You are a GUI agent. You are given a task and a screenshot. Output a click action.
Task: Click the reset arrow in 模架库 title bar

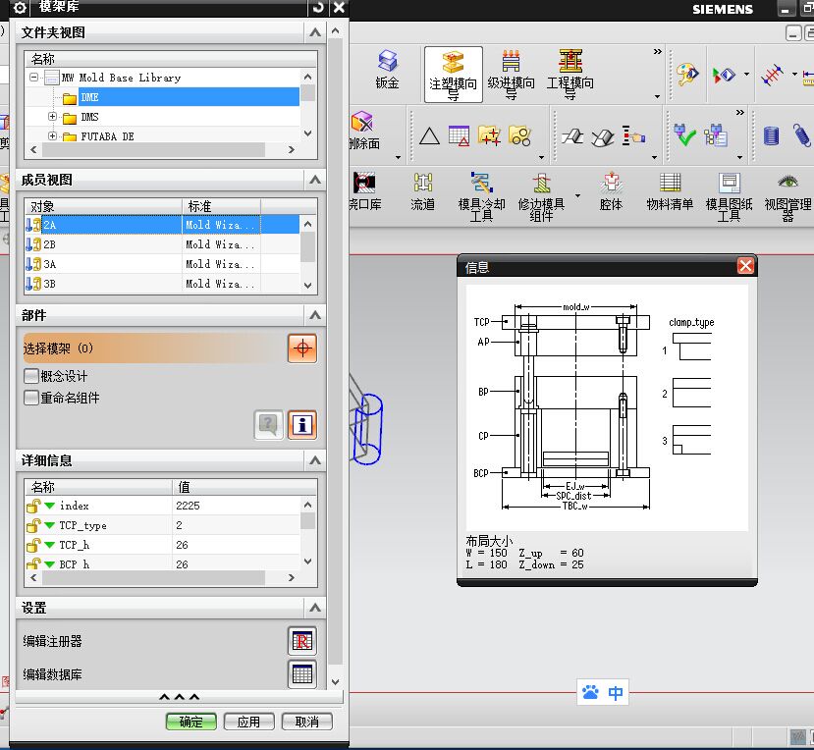tap(318, 7)
